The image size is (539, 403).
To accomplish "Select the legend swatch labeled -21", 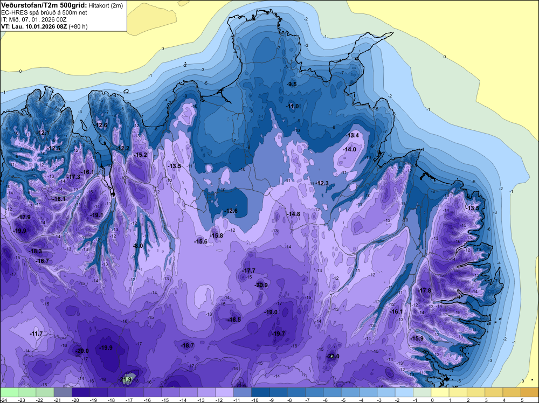I will tap(63, 392).
